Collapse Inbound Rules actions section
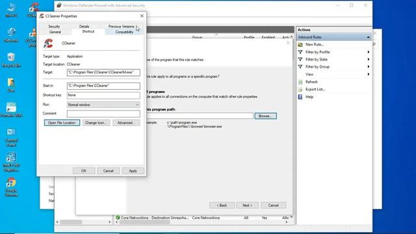Image resolution: width=416 pixels, height=234 pixels. [x=369, y=37]
